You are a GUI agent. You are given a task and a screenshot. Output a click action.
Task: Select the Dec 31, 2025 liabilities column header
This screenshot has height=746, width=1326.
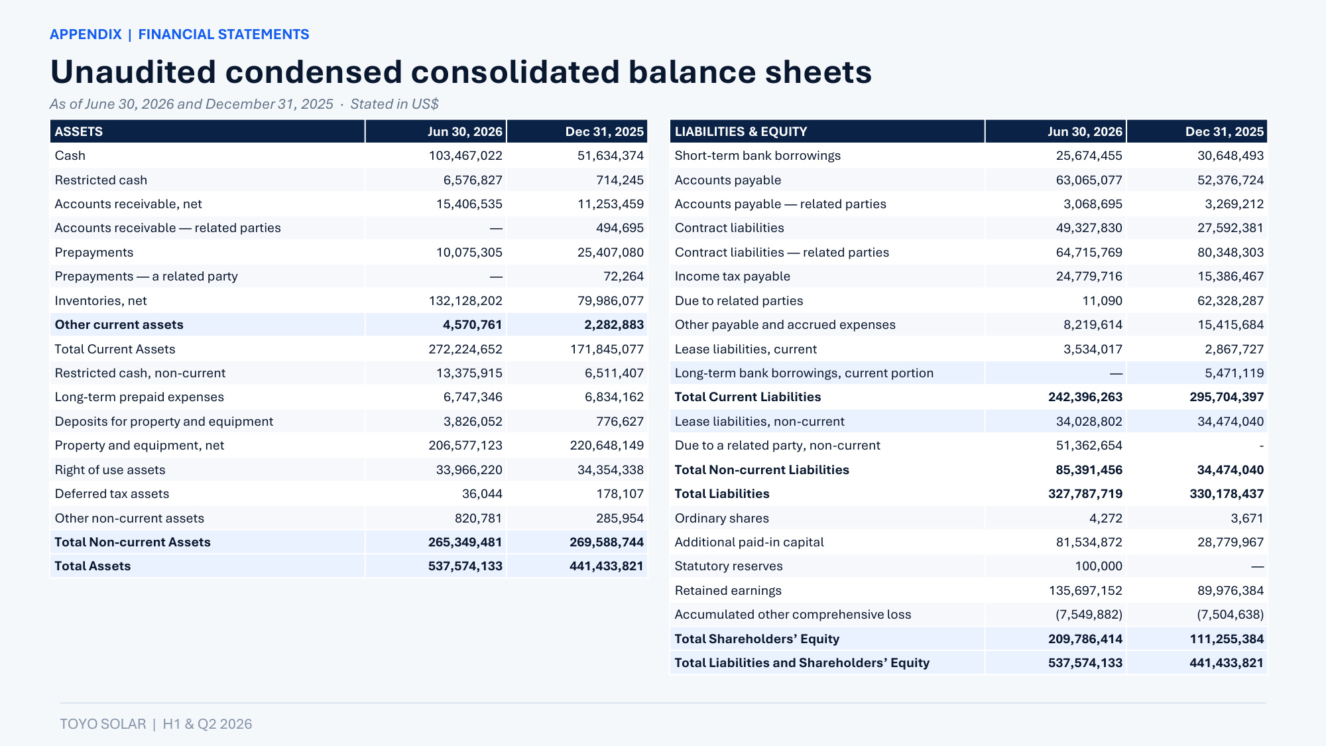point(1197,131)
